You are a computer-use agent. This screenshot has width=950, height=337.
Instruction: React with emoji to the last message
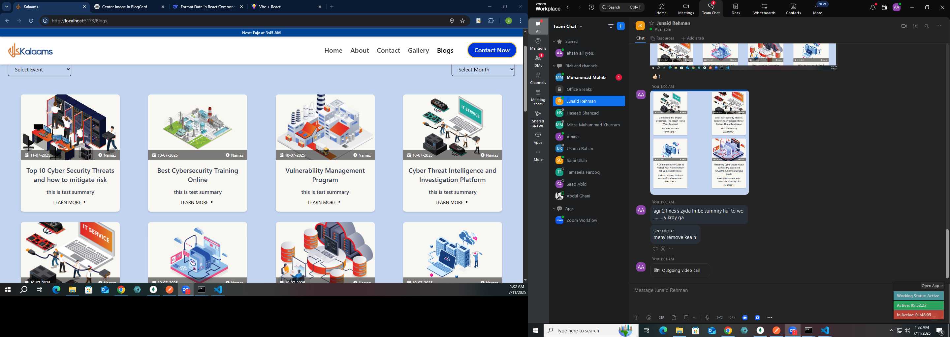click(x=663, y=249)
